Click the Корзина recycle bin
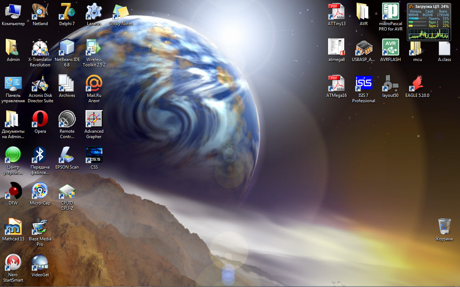The height and width of the screenshot is (287, 460). (x=444, y=227)
